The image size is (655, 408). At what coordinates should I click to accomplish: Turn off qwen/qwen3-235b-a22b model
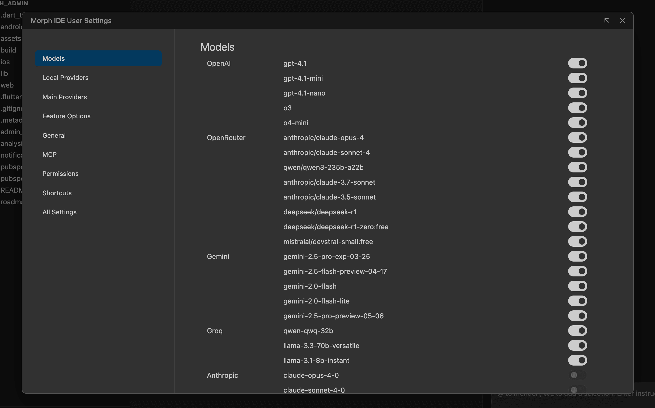click(577, 167)
